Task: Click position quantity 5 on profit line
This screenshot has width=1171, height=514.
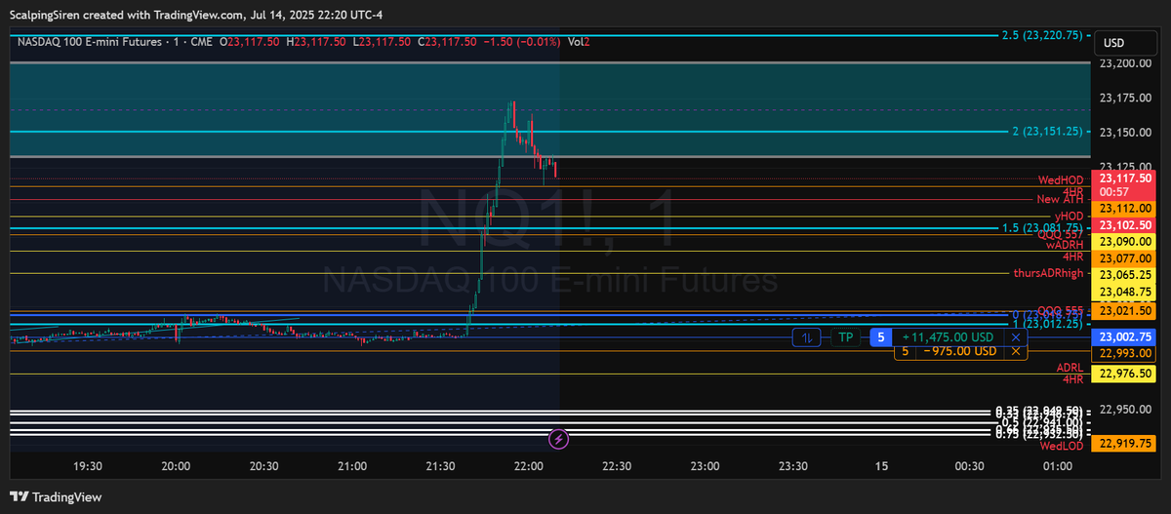Action: click(880, 337)
